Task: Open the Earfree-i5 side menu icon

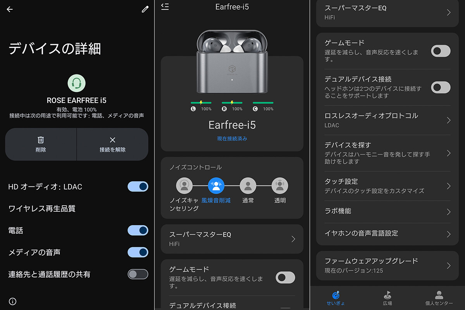Action: [x=165, y=7]
